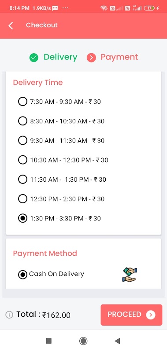The image size is (167, 352).
Task: Choose 9:30 AM - 11:30 AM delivery
Action: [61, 141]
